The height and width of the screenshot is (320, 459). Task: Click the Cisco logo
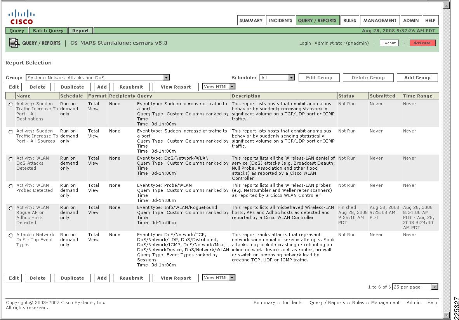[21, 17]
